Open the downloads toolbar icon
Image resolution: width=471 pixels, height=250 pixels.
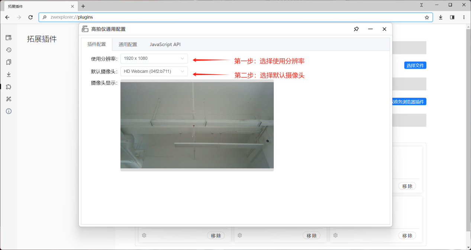pyautogui.click(x=441, y=17)
